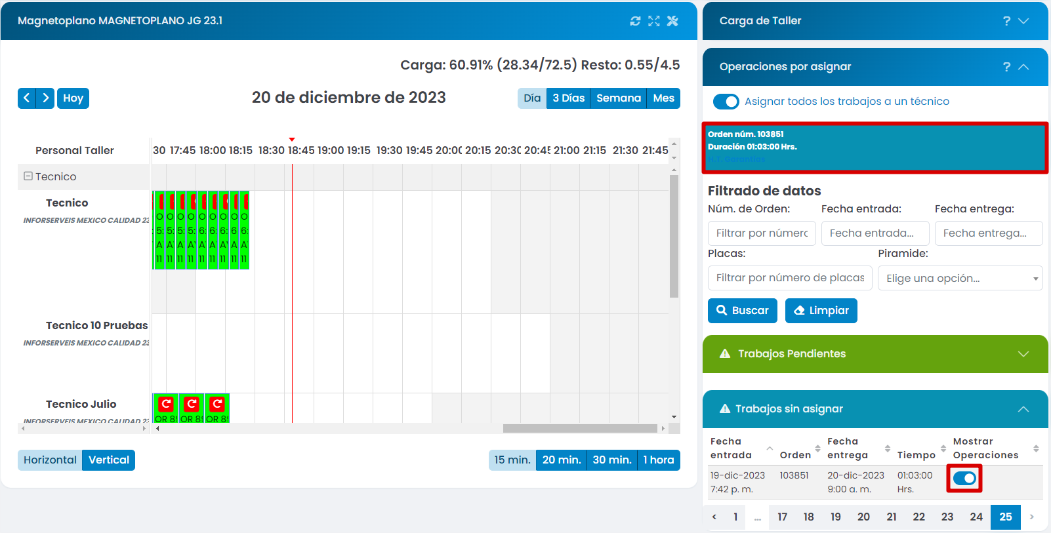This screenshot has width=1051, height=533.
Task: Click the Hoy button
Action: coord(73,98)
